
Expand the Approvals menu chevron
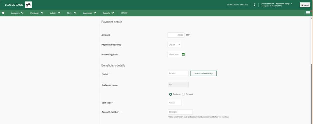pos(95,13)
